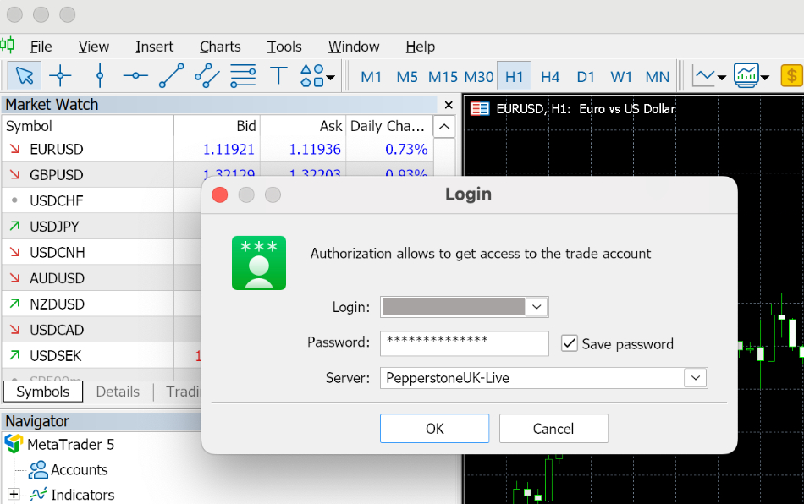This screenshot has height=504, width=804.
Task: Switch chart to M15 timeframe
Action: pyautogui.click(x=443, y=77)
